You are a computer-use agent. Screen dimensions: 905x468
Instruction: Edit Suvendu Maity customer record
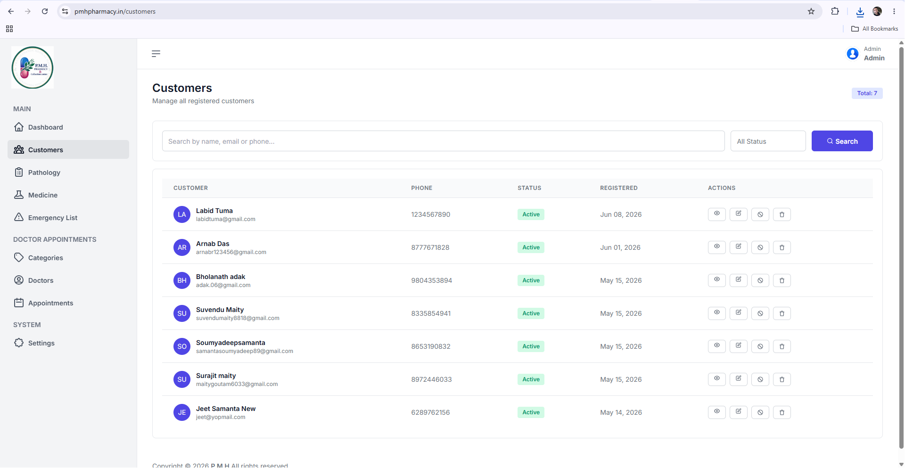739,313
